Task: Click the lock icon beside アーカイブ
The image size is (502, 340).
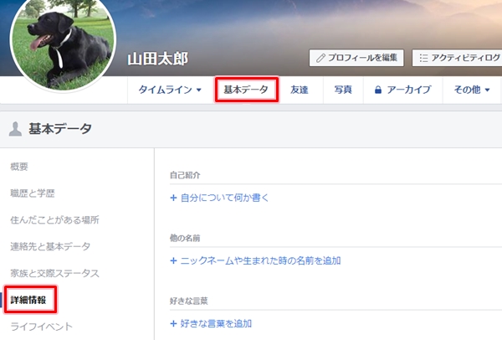Action: 378,90
